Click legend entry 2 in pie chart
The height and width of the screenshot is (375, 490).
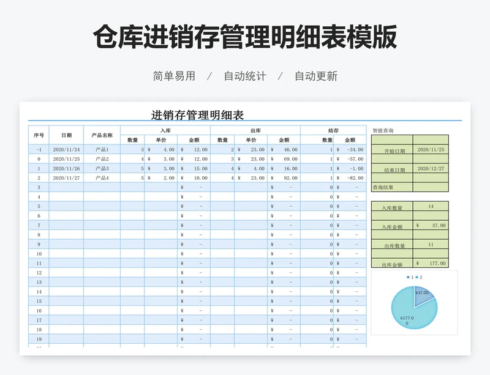click(419, 277)
